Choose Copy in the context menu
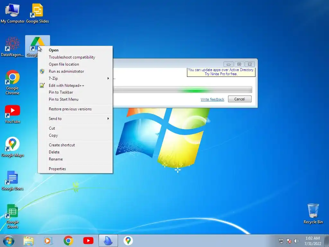The image size is (329, 247). (75, 135)
